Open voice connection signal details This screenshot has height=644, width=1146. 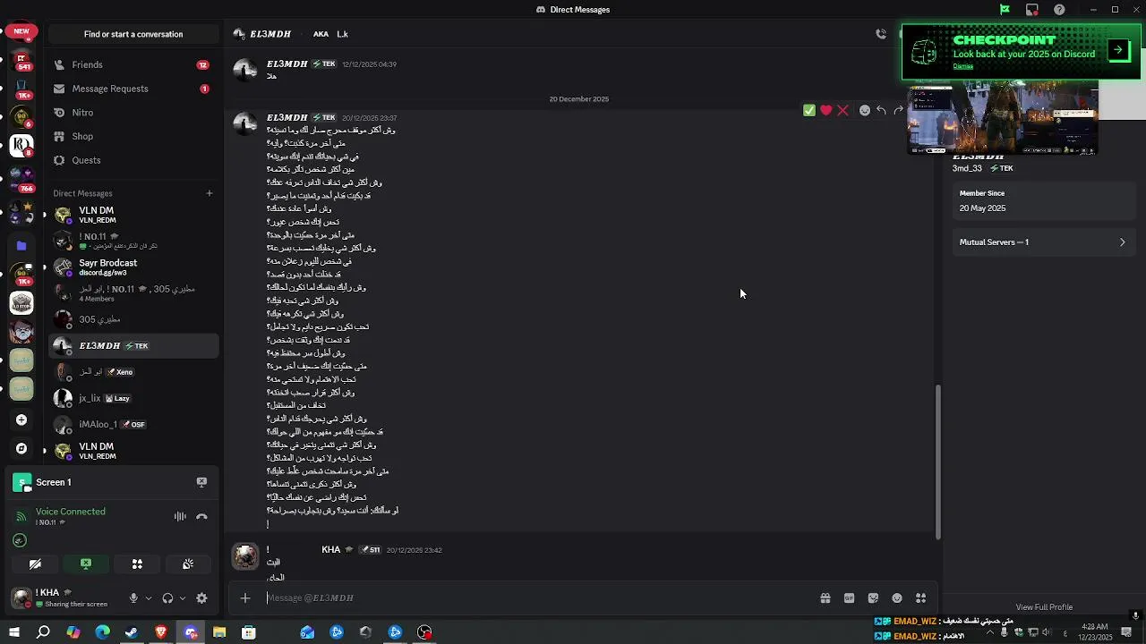click(x=21, y=516)
